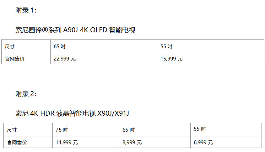This screenshot has width=265, height=152.
Task: Click the '附录 2:' heading text
Action: [x=26, y=94]
